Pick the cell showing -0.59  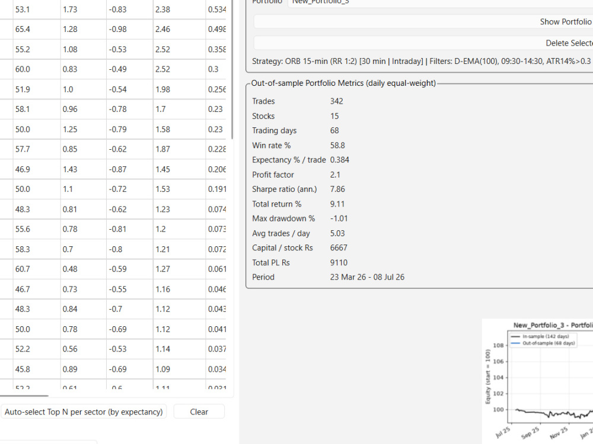[x=130, y=269]
